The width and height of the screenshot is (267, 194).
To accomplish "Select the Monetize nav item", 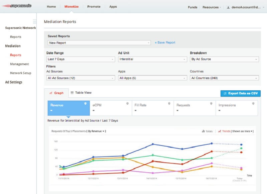I will [71, 7].
